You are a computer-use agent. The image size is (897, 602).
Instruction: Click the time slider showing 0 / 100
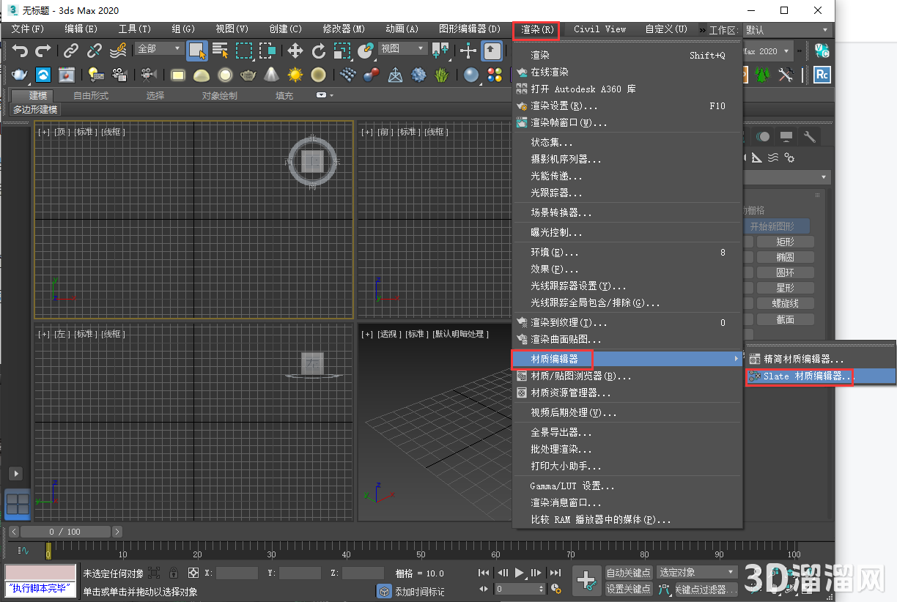pyautogui.click(x=65, y=532)
